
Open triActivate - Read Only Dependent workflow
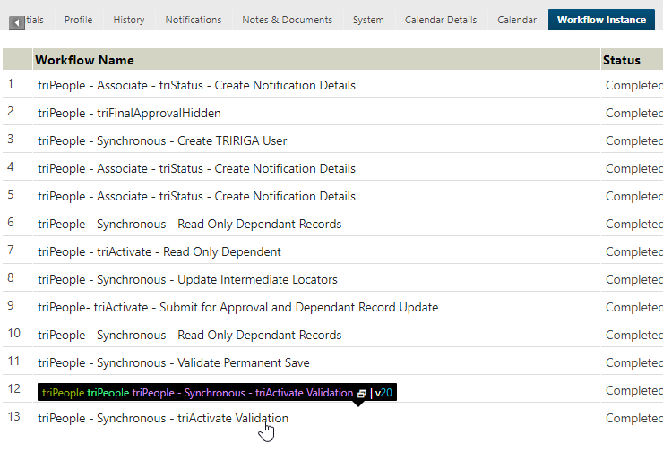pos(159,251)
